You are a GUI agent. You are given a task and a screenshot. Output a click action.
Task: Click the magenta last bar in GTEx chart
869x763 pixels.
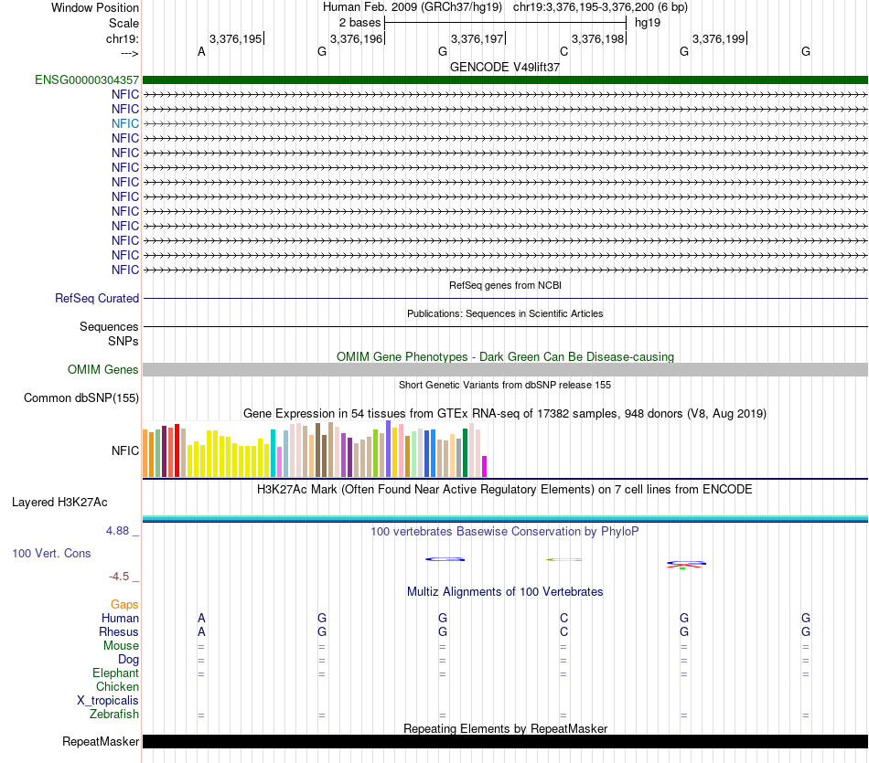pyautogui.click(x=485, y=466)
